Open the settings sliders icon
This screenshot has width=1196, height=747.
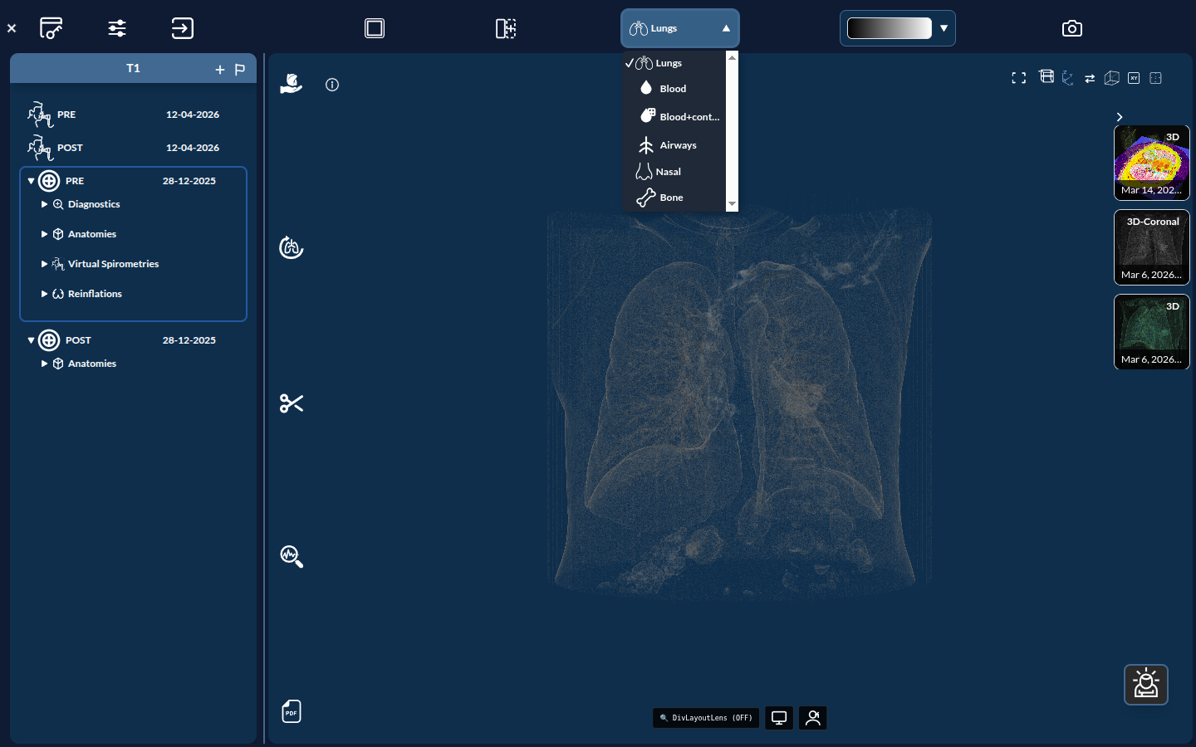coord(117,28)
